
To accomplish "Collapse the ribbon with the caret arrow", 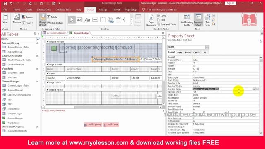I will [x=262, y=29].
